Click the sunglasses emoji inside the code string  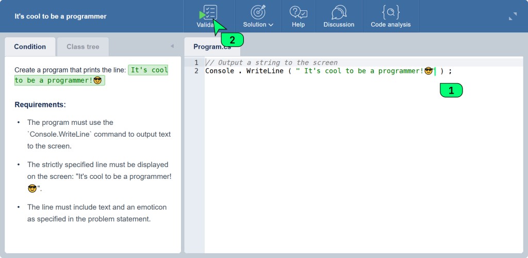428,71
